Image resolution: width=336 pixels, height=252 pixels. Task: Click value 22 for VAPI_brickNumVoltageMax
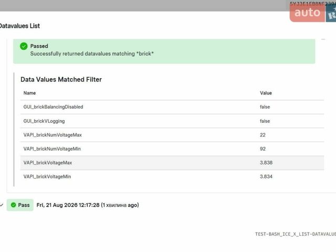[x=262, y=135]
